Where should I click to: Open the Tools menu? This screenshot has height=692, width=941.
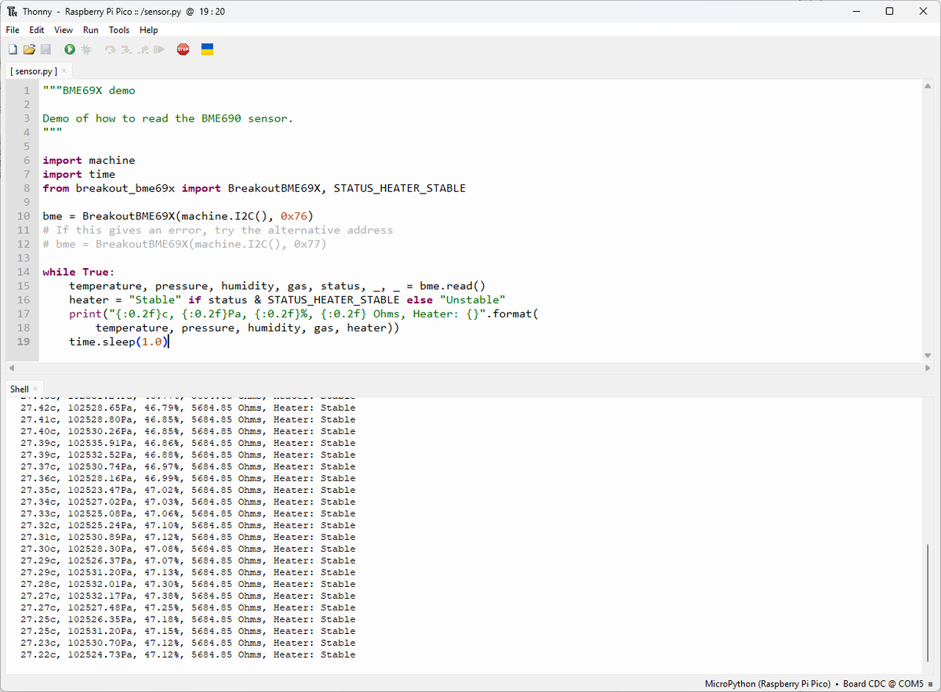click(119, 30)
